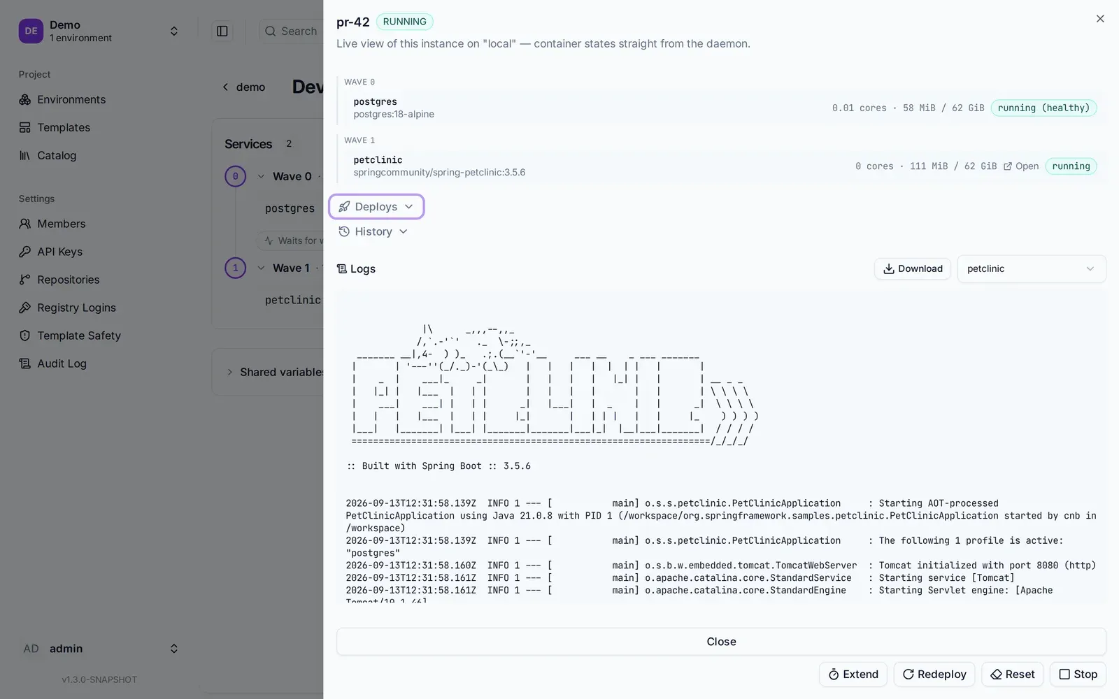The width and height of the screenshot is (1119, 699).
Task: Toggle the sidebar panel icon
Action: coord(222,31)
